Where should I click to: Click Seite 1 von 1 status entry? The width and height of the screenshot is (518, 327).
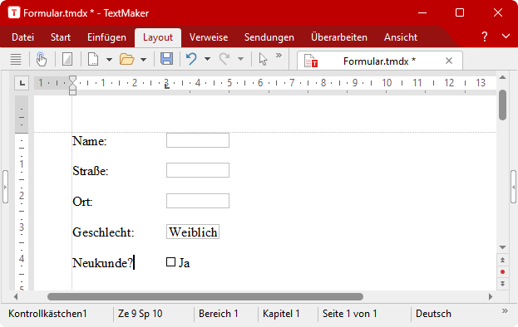[349, 314]
